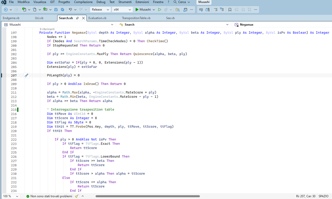This screenshot has width=332, height=199.
Task: Open the Strumenti menu
Action: (125, 2)
